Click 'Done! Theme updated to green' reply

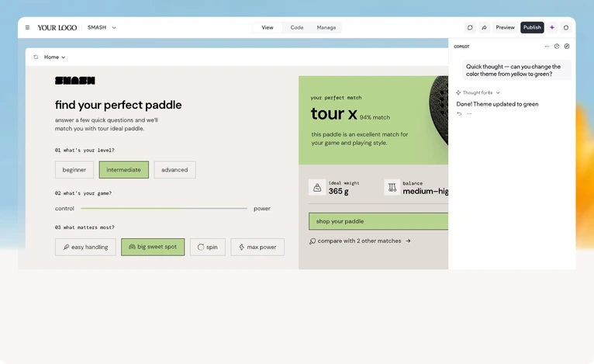497,104
